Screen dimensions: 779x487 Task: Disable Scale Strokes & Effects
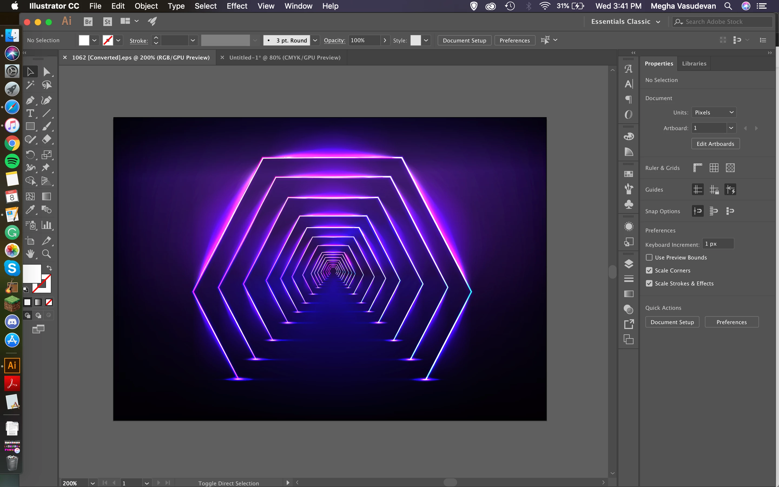point(649,284)
